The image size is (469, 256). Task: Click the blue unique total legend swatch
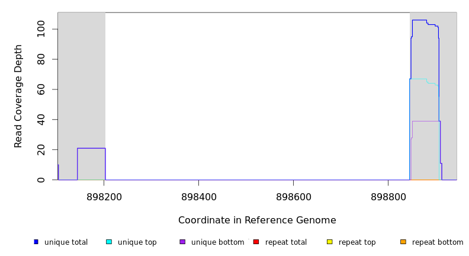point(36,242)
